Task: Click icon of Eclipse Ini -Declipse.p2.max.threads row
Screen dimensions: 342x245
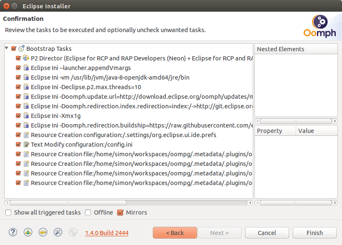Action: [26, 87]
